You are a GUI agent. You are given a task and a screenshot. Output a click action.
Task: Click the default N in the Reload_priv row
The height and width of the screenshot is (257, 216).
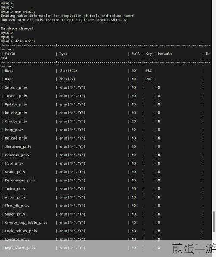click(x=159, y=138)
